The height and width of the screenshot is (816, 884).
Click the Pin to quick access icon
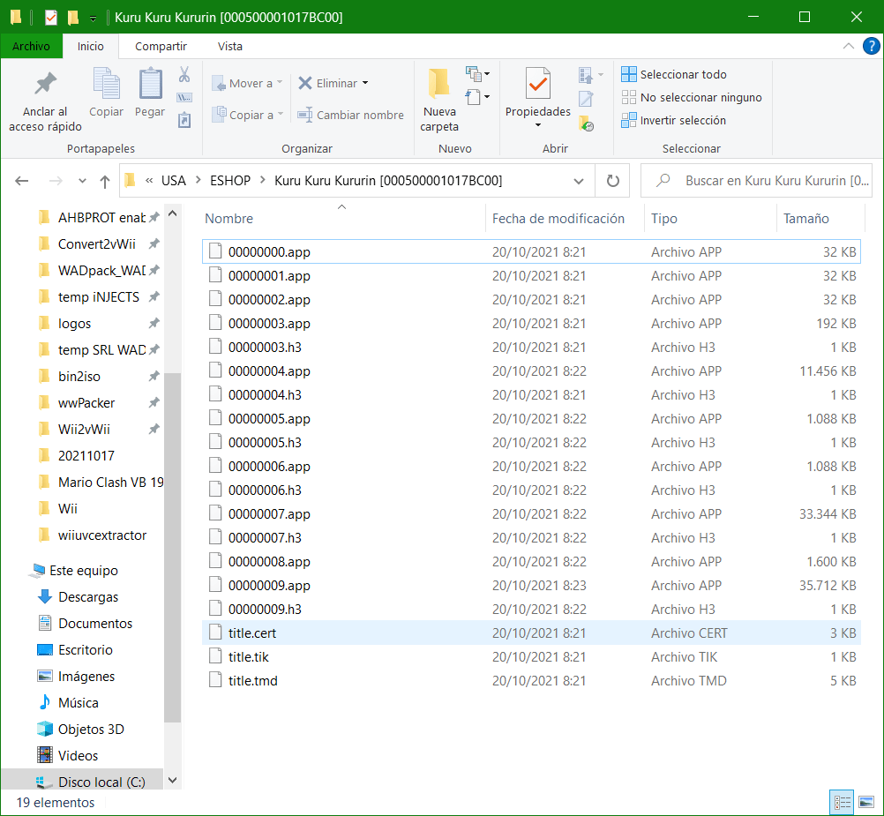[45, 84]
